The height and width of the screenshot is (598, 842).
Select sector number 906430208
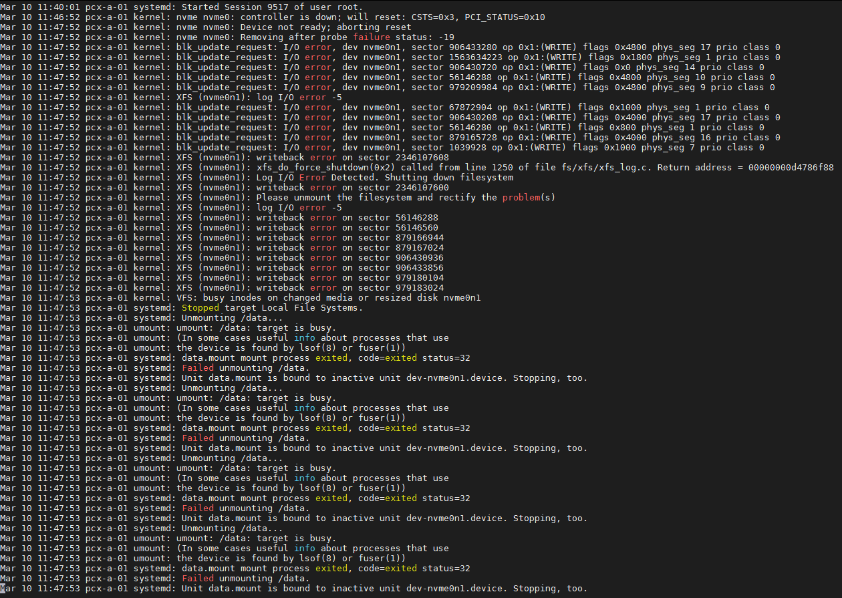tap(473, 117)
